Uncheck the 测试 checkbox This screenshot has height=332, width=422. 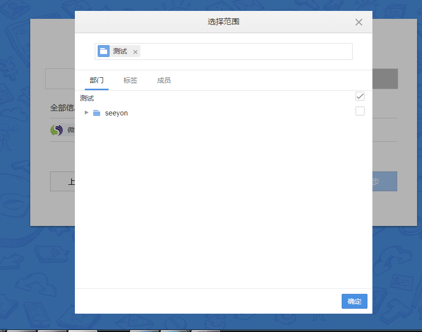360,96
